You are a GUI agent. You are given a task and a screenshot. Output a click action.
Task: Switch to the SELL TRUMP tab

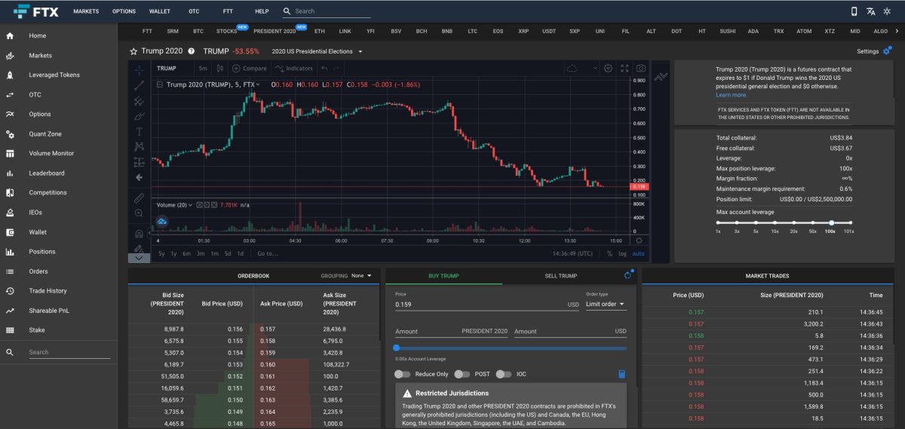(560, 276)
